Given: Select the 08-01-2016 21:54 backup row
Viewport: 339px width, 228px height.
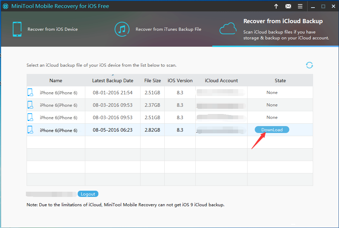Looking at the screenshot, I should (x=113, y=93).
